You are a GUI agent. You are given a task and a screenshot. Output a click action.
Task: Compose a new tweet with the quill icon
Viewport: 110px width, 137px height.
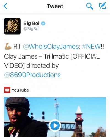102,6
